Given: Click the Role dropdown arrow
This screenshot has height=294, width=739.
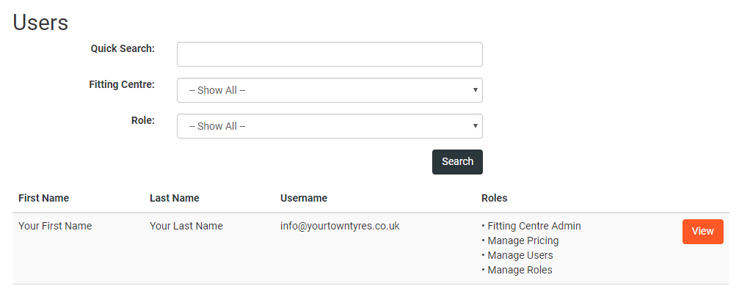Looking at the screenshot, I should [475, 126].
